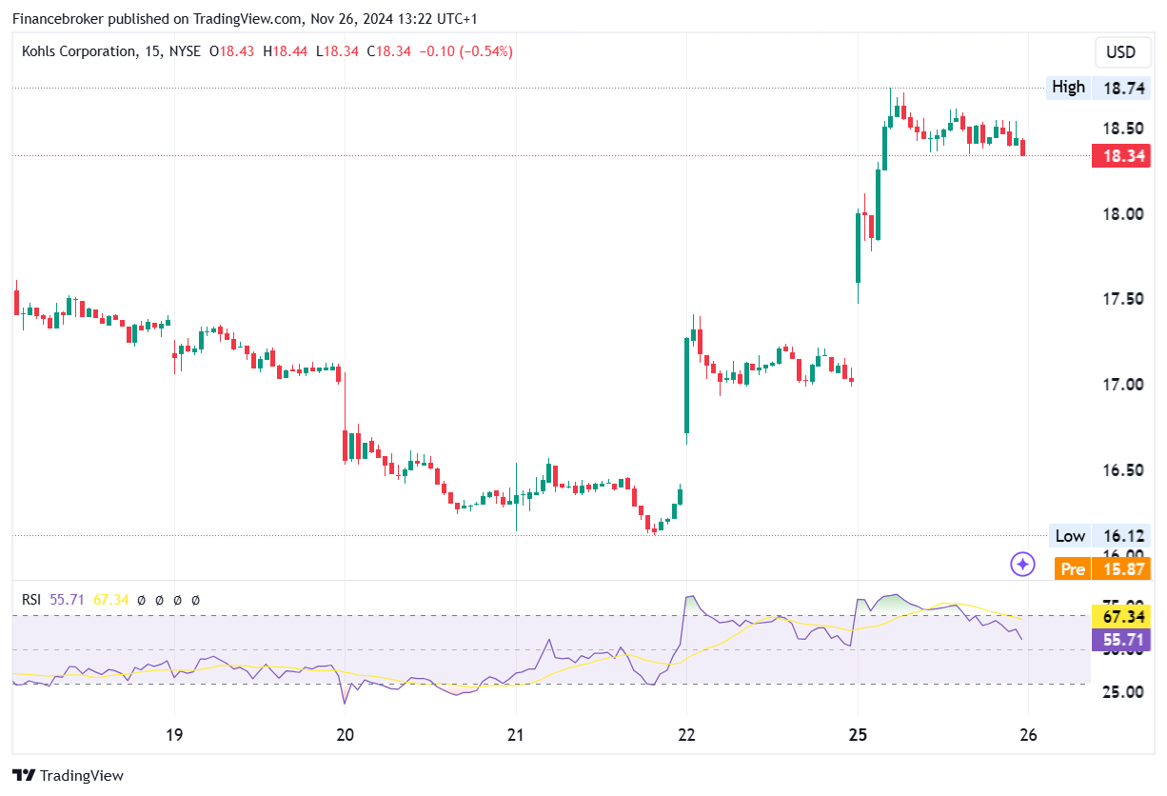Click the red 18.34 current price label
Viewport: 1167px width, 796px height.
(1120, 155)
